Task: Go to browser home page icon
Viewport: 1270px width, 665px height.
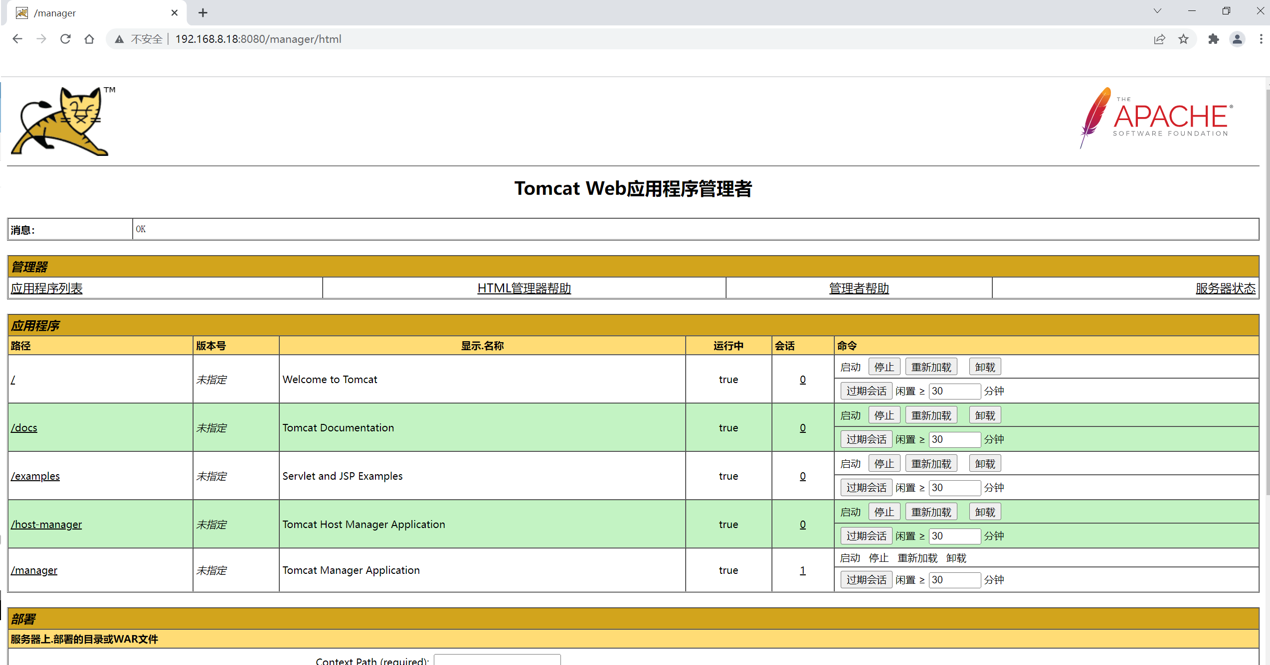Action: pyautogui.click(x=89, y=39)
